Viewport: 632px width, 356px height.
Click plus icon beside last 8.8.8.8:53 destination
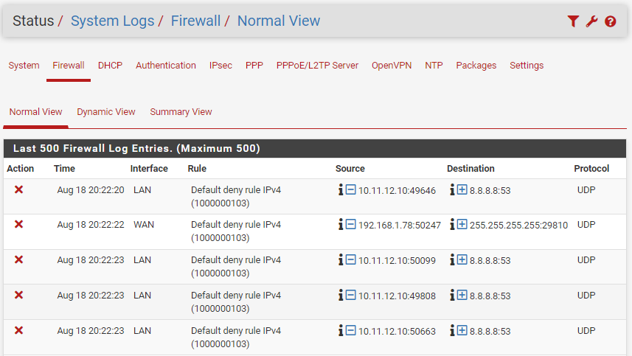pyautogui.click(x=462, y=331)
